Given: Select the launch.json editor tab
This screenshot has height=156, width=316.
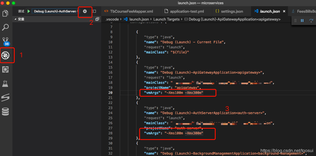Looking at the screenshot, I should [x=270, y=11].
